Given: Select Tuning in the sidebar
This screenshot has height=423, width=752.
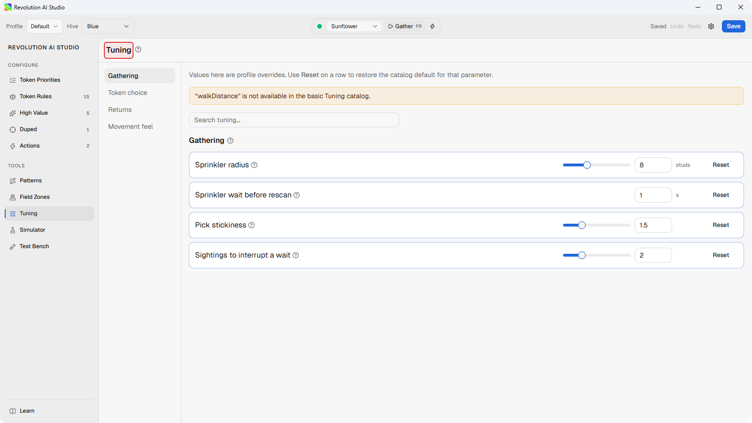Looking at the screenshot, I should (x=49, y=213).
